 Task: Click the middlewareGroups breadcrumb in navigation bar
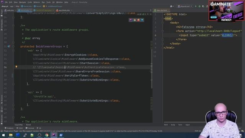(55, 7)
